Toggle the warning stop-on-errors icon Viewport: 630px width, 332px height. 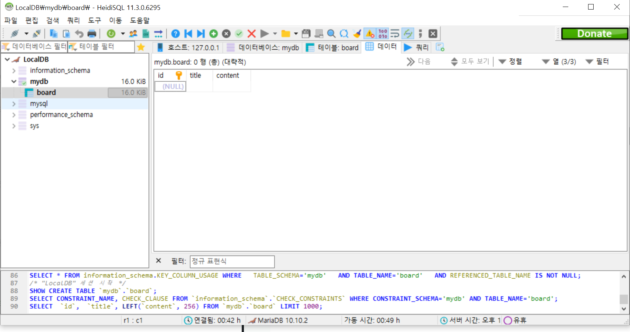370,34
